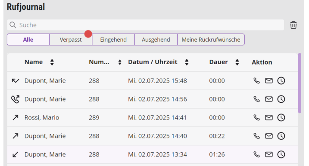
Task: Sort journal by Name column
Action: [x=52, y=62]
